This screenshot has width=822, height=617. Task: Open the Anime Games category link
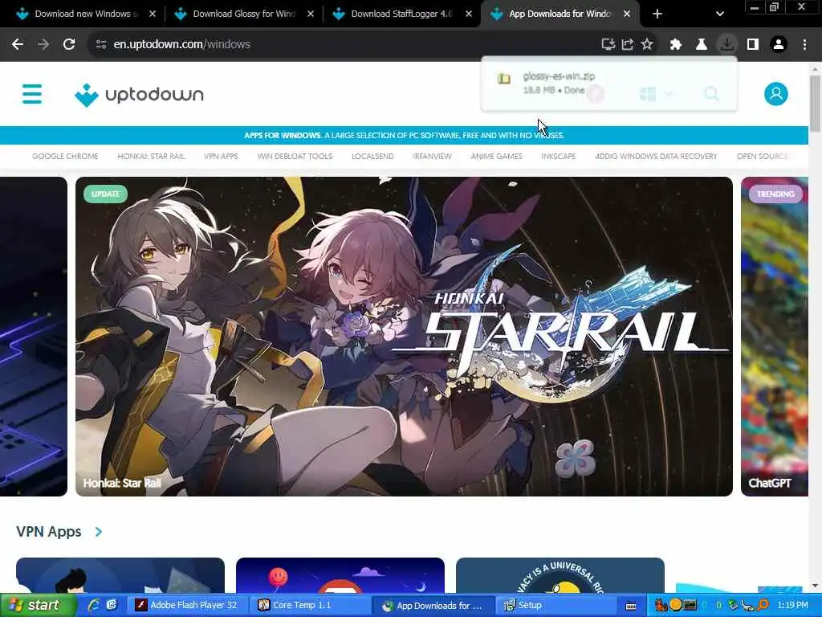[x=496, y=157]
